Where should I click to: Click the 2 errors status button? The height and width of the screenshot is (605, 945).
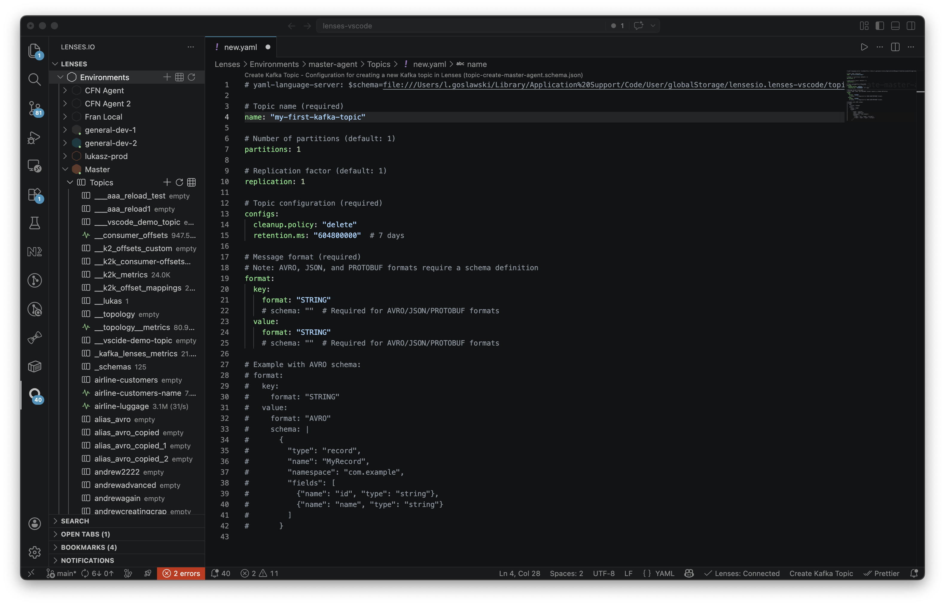(181, 573)
